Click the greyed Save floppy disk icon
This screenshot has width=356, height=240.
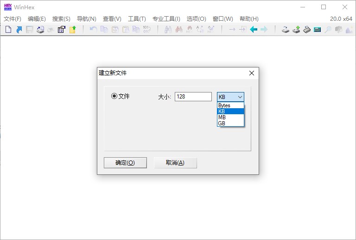30,30
